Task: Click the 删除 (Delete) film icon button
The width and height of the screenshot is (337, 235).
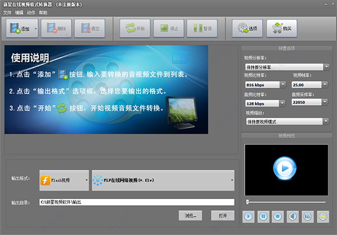Action: 56,28
